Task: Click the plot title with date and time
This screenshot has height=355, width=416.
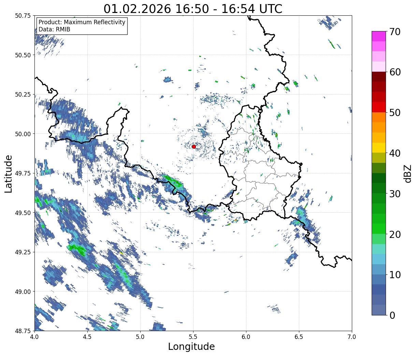Action: pyautogui.click(x=193, y=9)
